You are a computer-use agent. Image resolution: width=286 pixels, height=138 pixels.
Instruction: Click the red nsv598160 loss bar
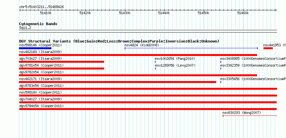click(148, 96)
